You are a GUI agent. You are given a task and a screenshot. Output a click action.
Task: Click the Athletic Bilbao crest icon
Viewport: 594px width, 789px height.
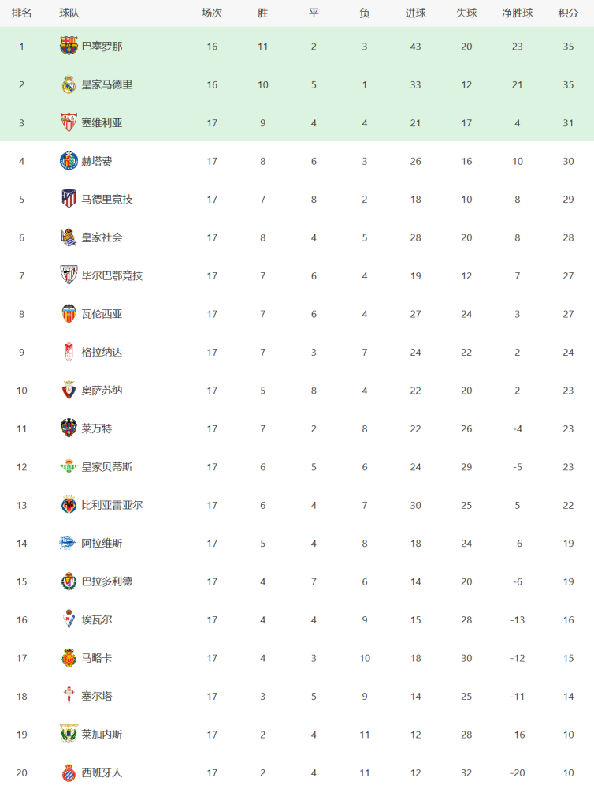pyautogui.click(x=69, y=275)
